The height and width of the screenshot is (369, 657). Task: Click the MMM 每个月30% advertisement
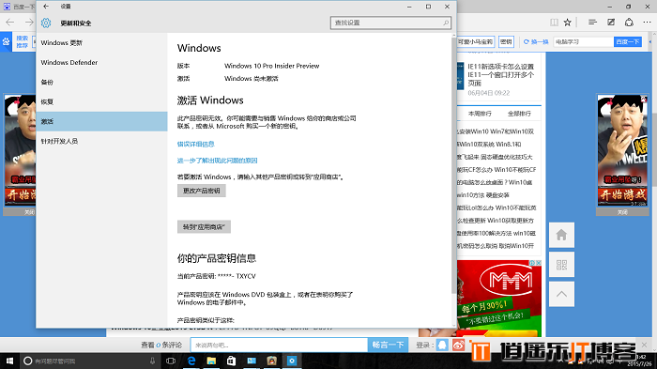point(499,299)
